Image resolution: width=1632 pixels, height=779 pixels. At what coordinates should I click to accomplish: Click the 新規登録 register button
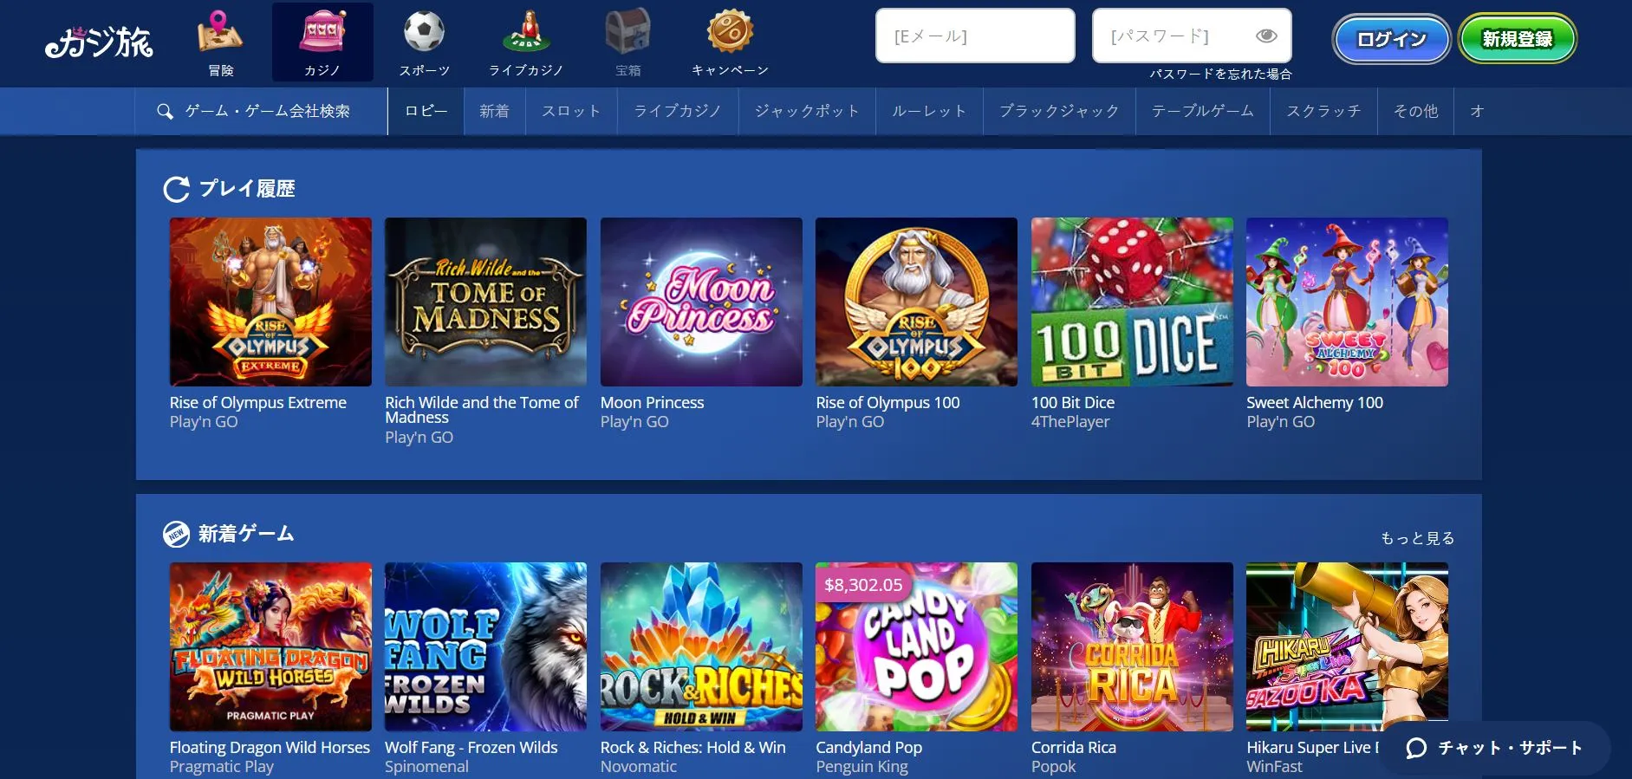pos(1518,39)
